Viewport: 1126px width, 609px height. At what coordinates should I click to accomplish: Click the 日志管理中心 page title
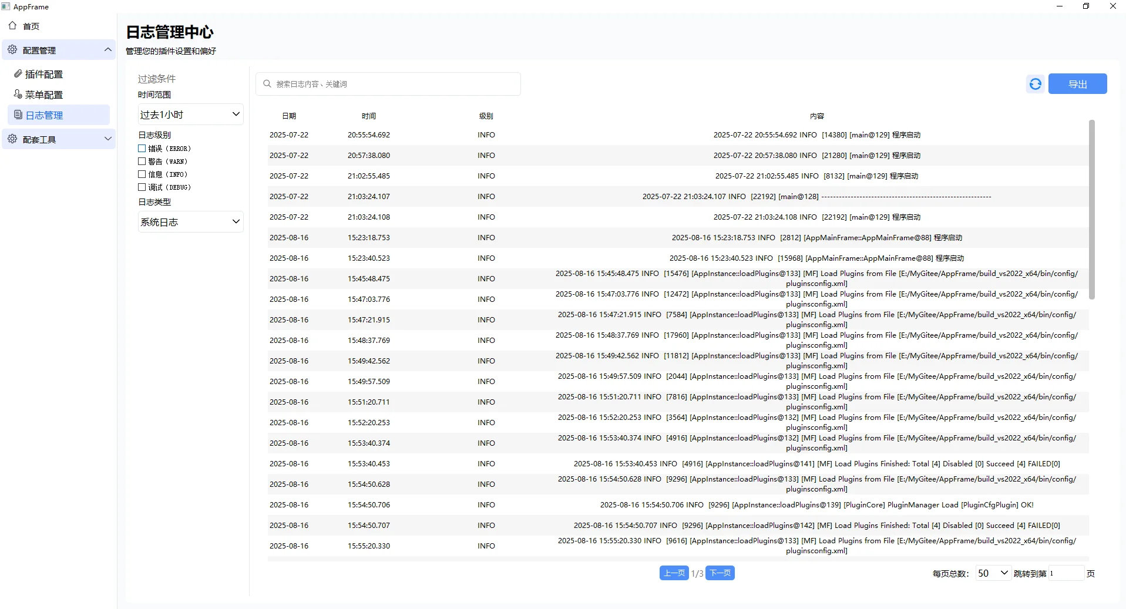pos(170,32)
